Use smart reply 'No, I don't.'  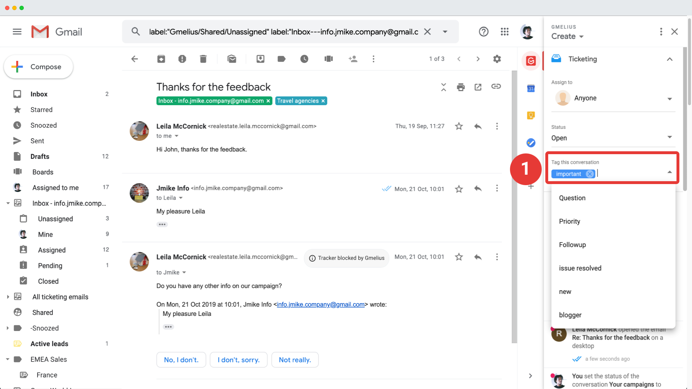point(181,360)
